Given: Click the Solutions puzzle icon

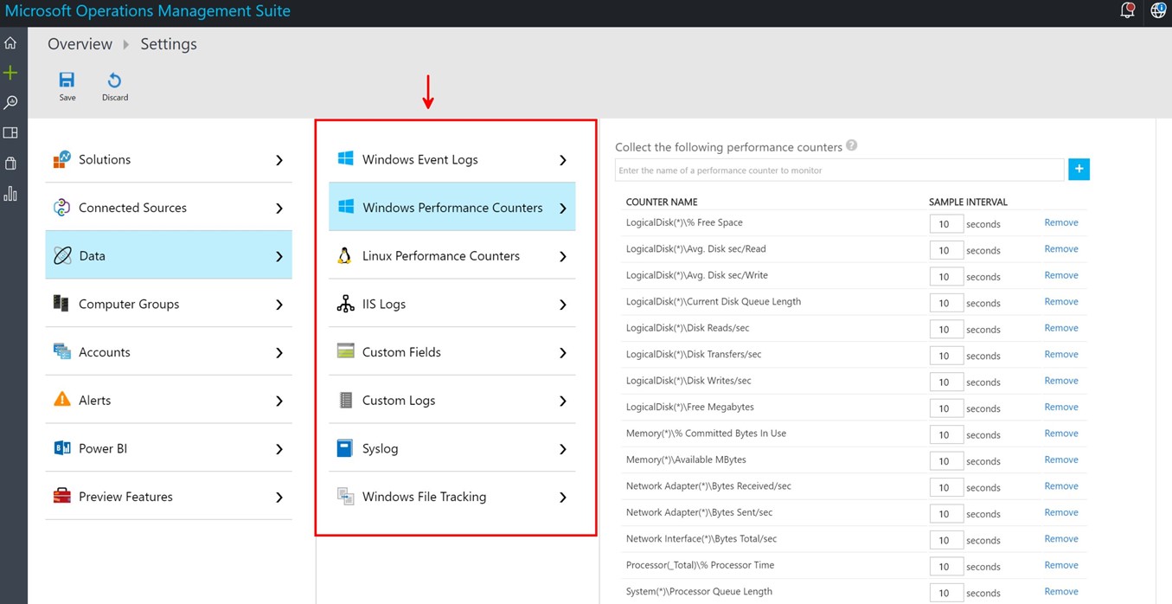Looking at the screenshot, I should (x=61, y=159).
